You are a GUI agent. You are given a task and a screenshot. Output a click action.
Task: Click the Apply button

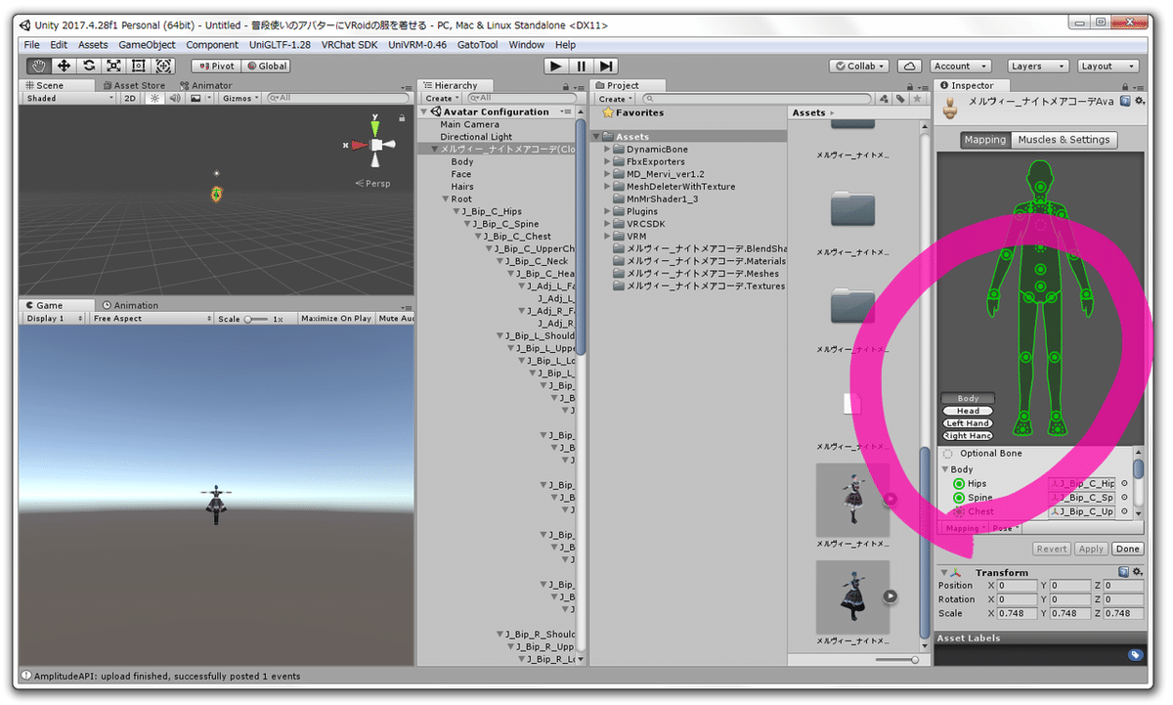1091,550
